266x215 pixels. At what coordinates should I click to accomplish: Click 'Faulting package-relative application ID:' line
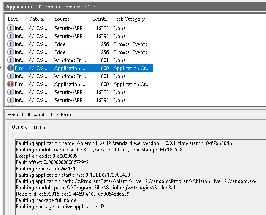point(61,207)
